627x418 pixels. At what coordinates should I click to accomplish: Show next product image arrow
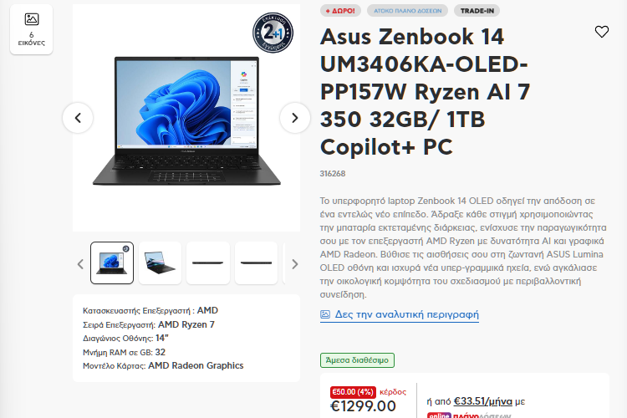295,118
